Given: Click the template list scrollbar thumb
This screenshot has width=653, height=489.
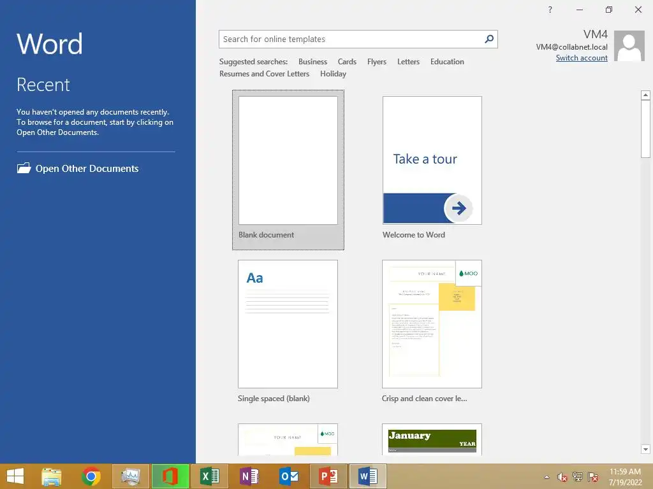Looking at the screenshot, I should tap(645, 129).
